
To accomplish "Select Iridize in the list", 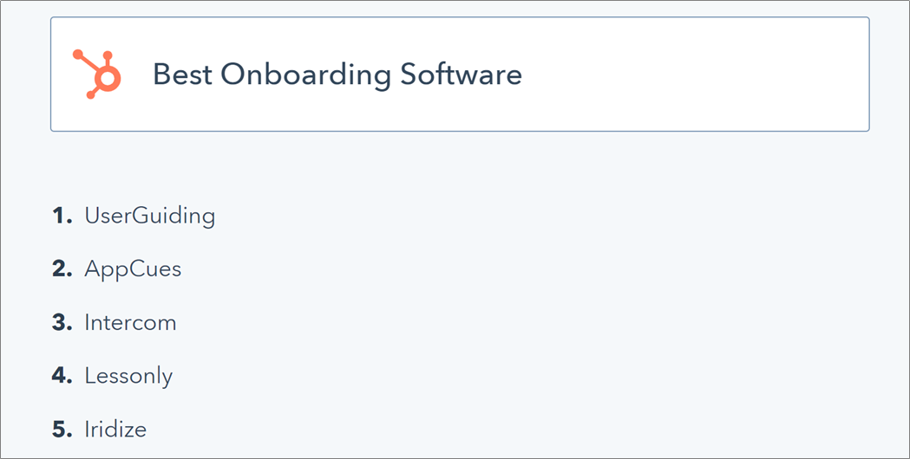I will point(115,429).
